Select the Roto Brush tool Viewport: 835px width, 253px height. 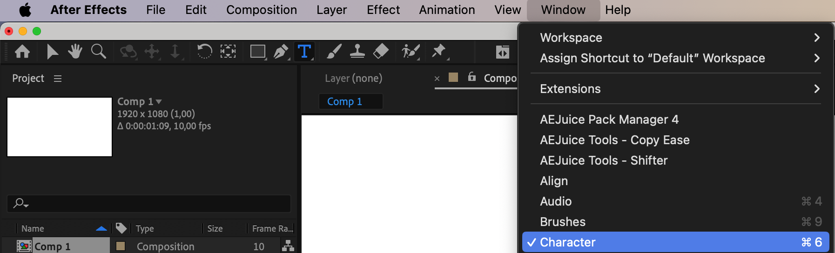point(410,51)
